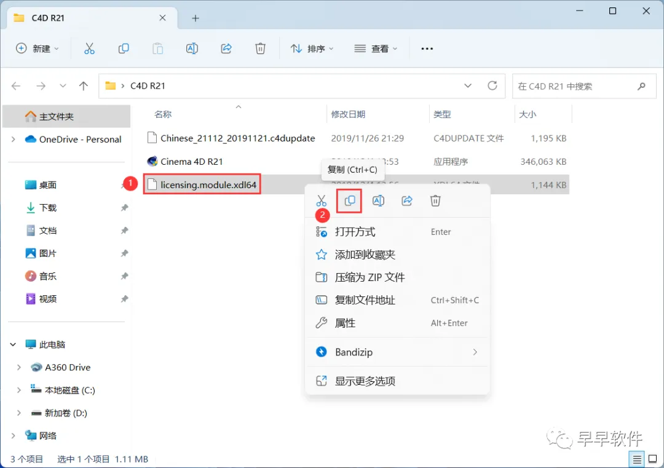
Task: Choose 添加到收藏夹 in context menu
Action: 397,255
